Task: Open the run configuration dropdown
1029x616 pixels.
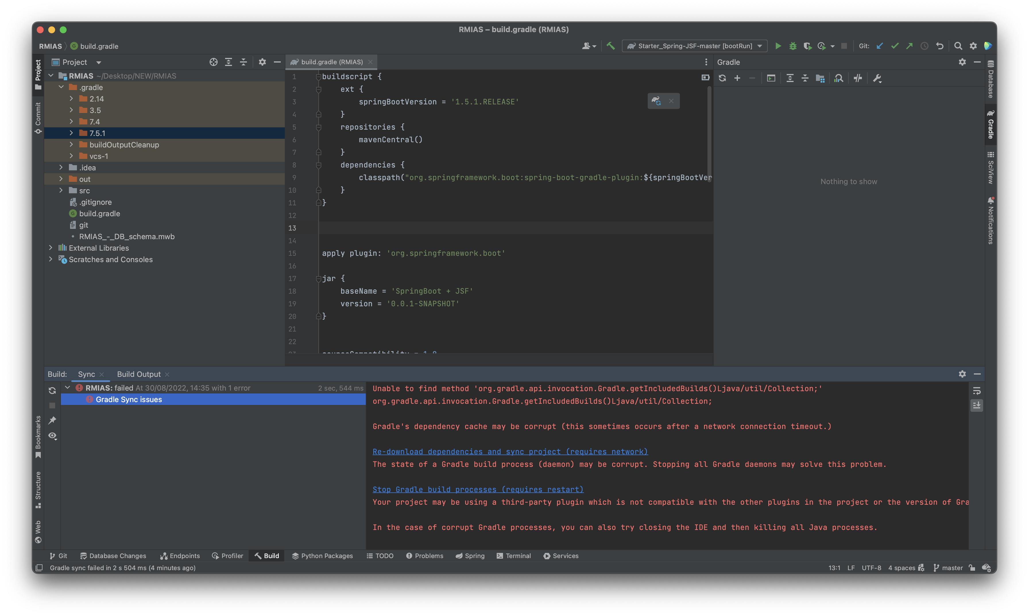Action: (695, 46)
